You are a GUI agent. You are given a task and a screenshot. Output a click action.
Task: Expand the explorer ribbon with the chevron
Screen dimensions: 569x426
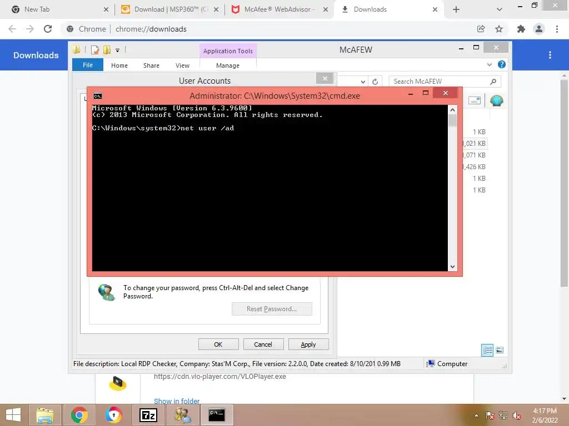[x=489, y=65]
